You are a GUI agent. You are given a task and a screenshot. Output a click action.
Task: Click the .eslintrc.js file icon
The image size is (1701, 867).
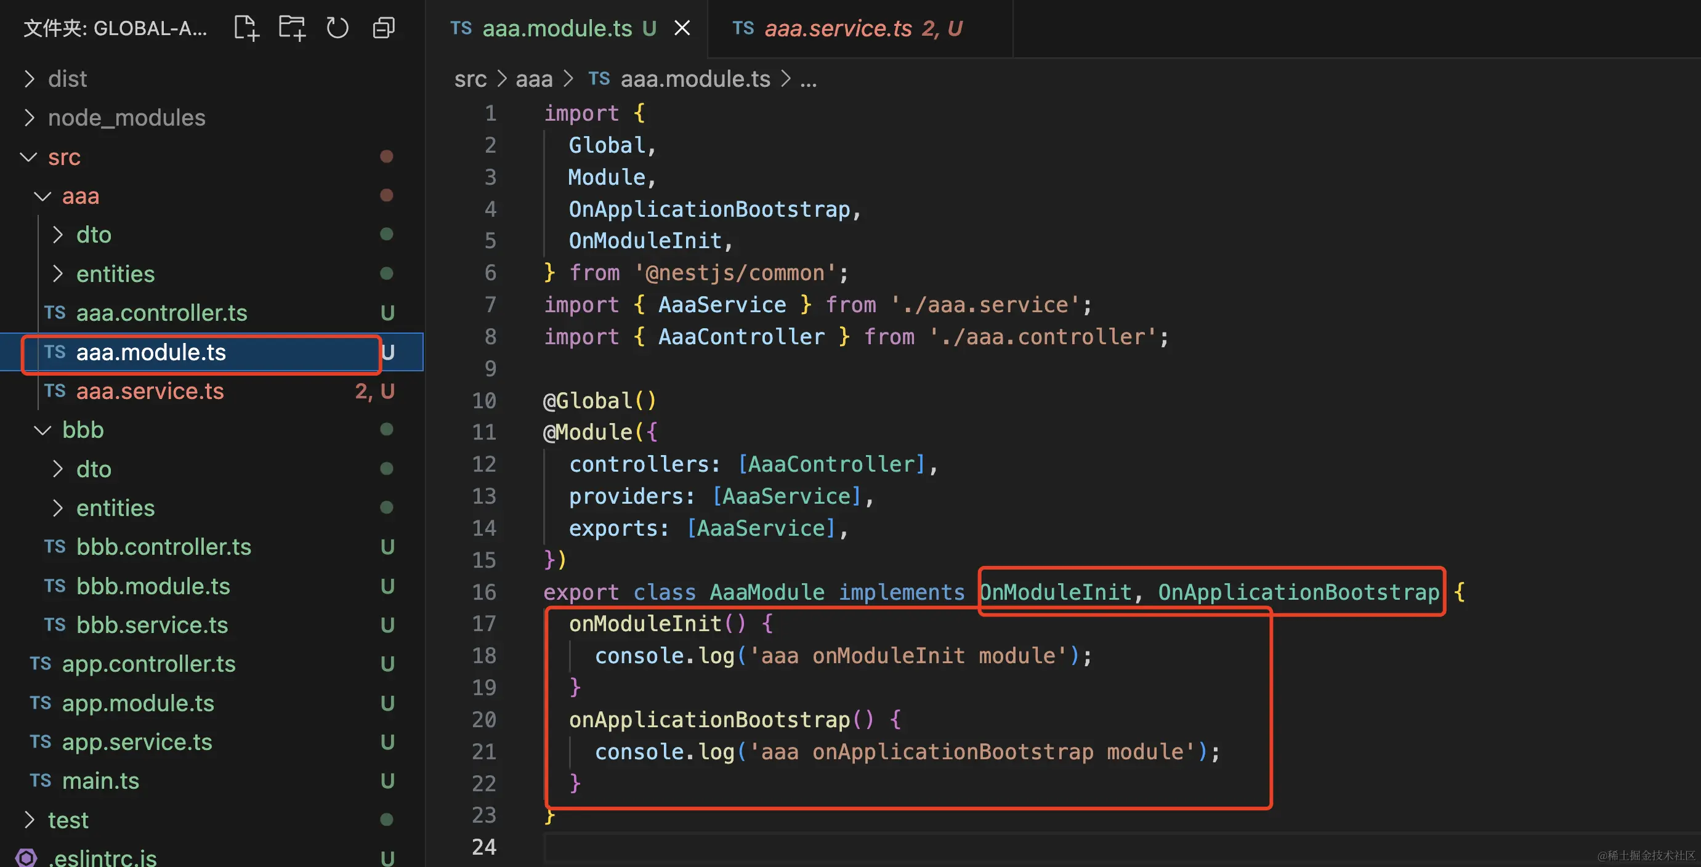26,857
